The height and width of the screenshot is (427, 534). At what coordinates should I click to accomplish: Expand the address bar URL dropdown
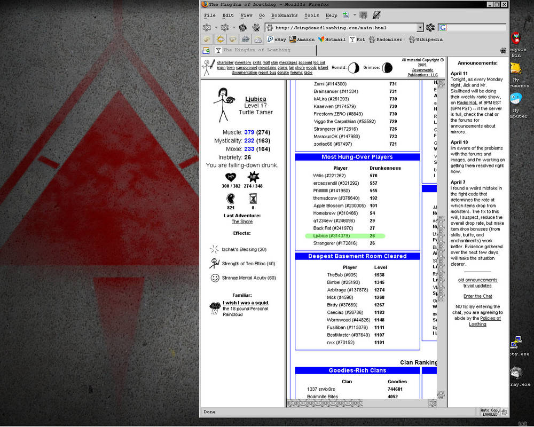point(420,28)
